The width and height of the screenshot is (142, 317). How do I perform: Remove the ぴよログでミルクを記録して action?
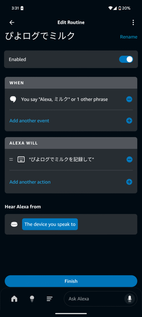tap(129, 159)
